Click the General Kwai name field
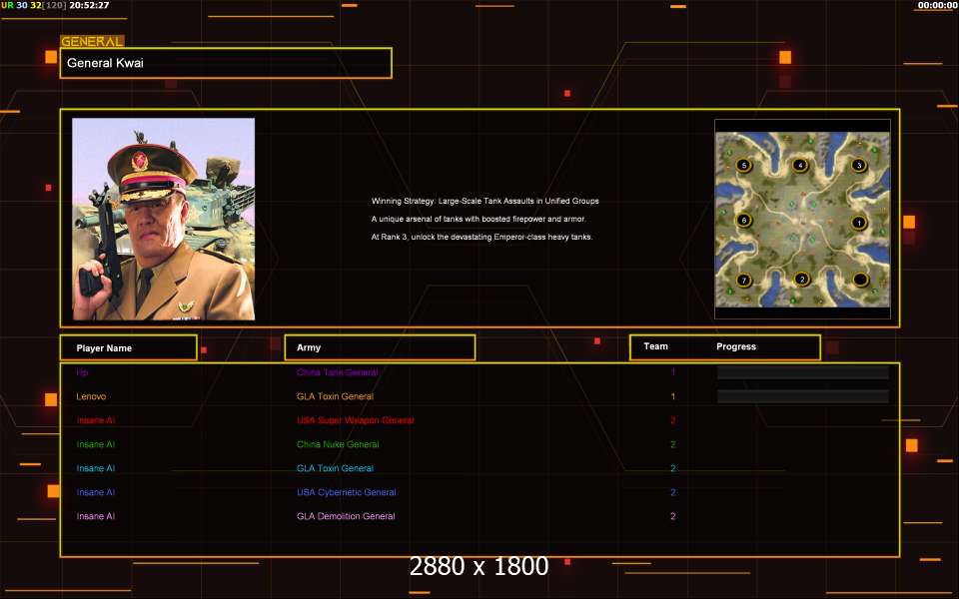The width and height of the screenshot is (959, 599). click(226, 63)
